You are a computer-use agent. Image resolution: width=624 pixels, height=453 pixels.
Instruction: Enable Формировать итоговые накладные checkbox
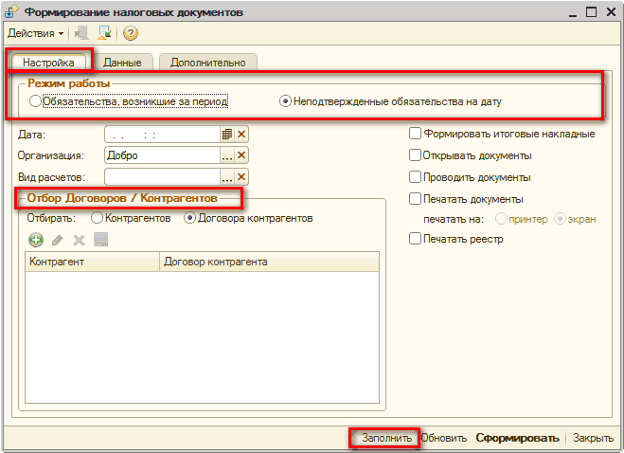[415, 134]
